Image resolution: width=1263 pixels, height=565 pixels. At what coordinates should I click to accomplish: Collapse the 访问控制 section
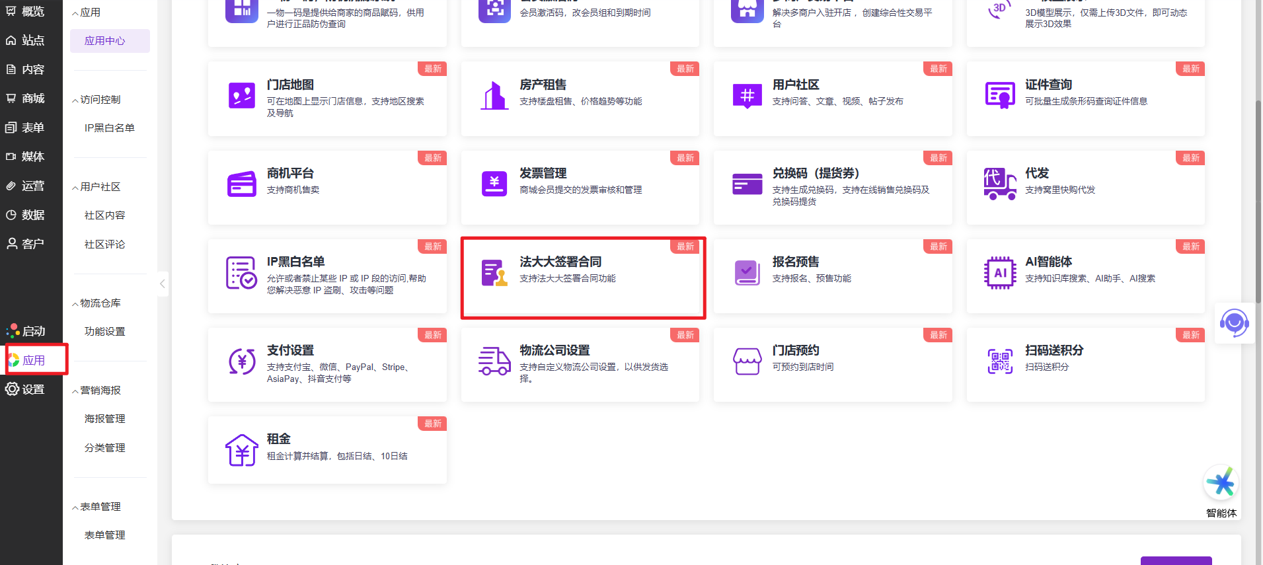[x=75, y=100]
